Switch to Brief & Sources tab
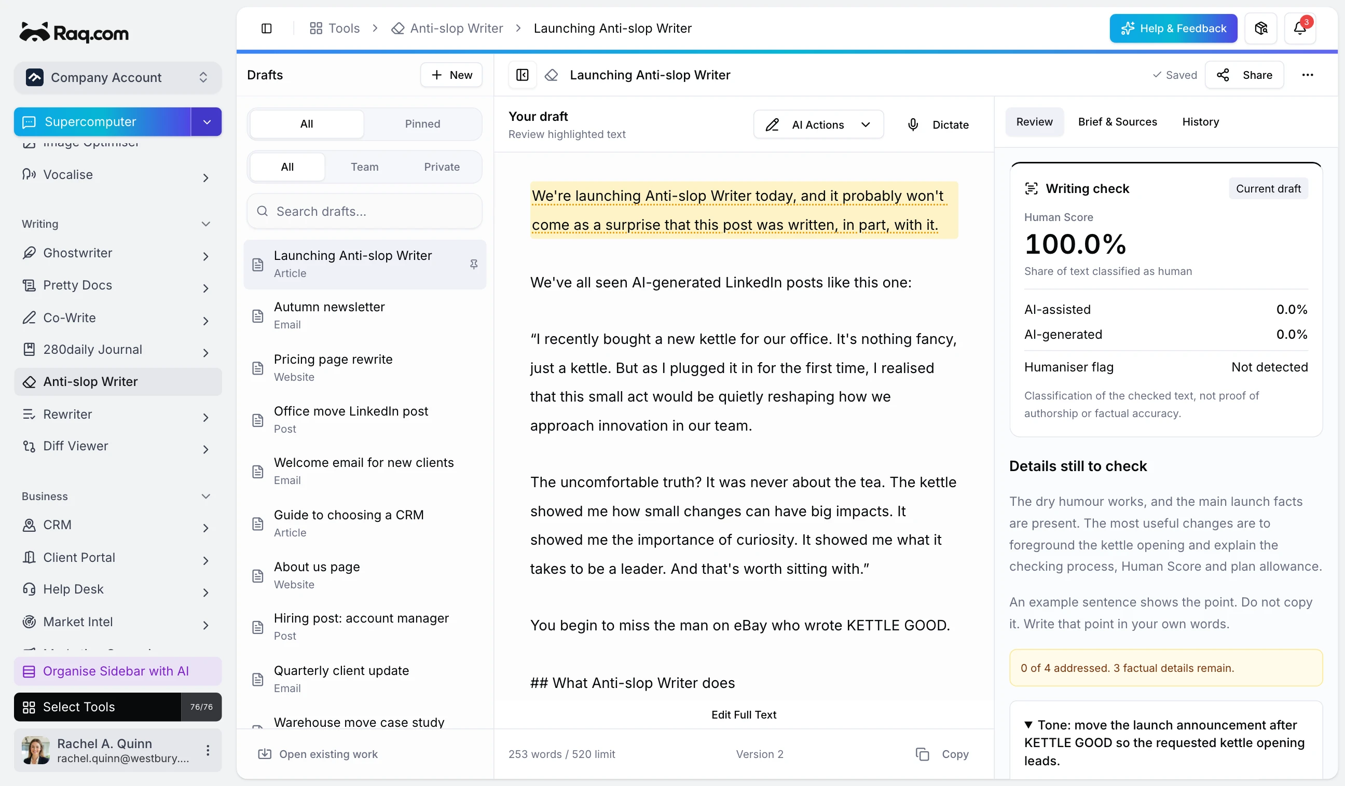 (x=1117, y=122)
